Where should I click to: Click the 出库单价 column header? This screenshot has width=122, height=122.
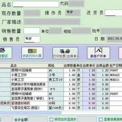(x=89, y=66)
